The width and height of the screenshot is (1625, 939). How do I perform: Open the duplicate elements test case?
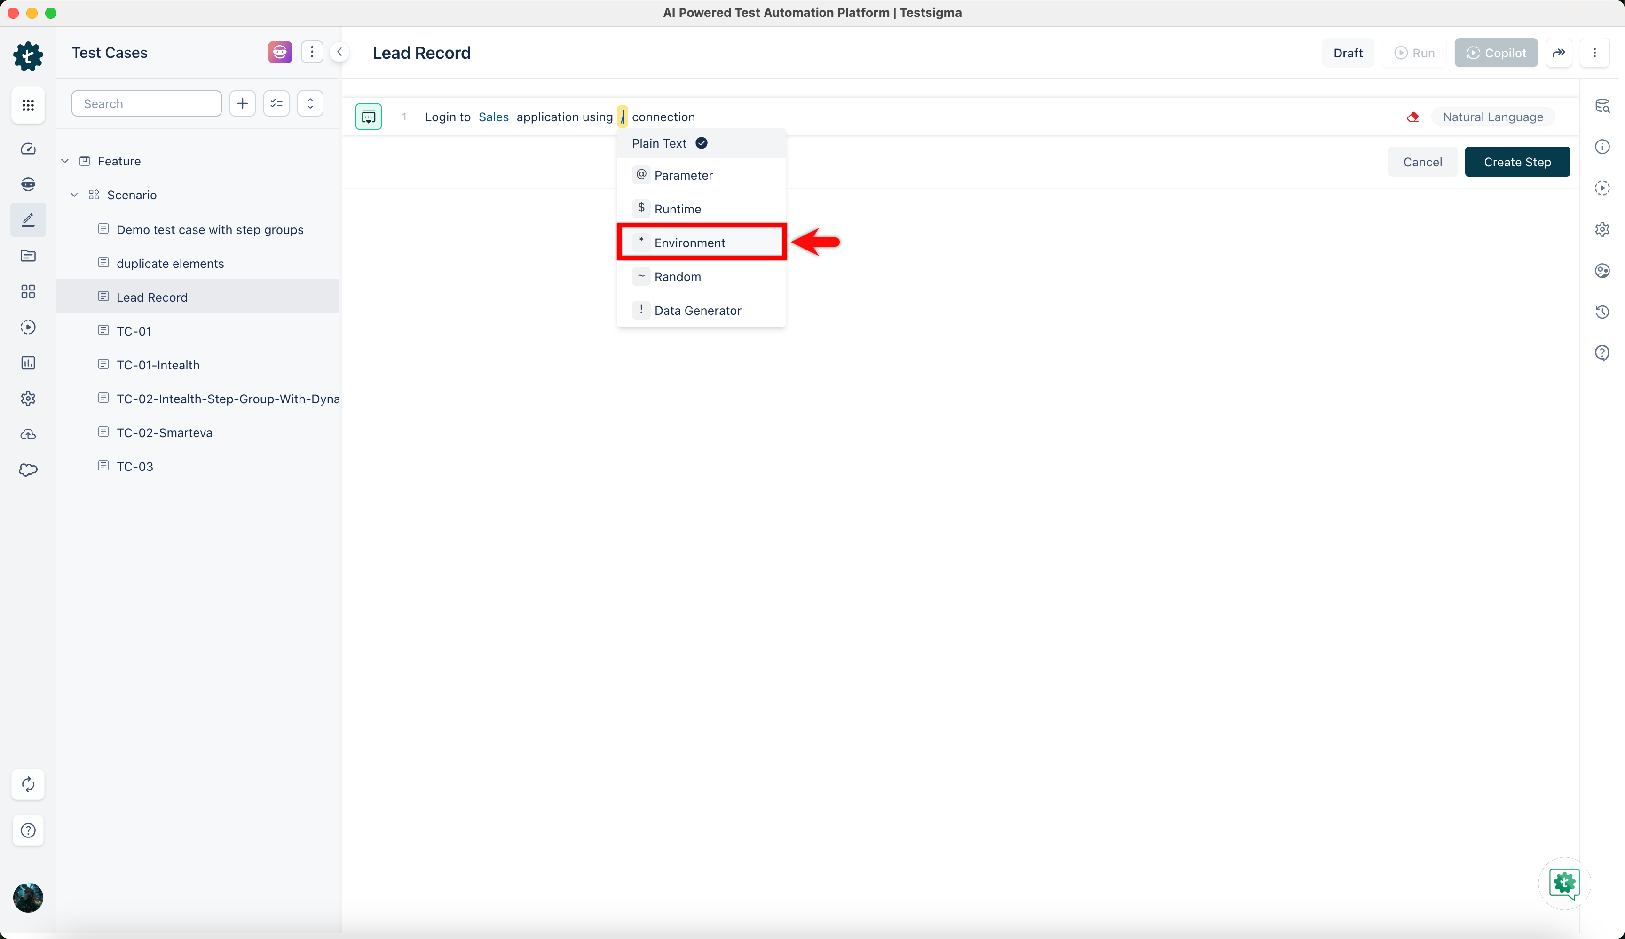(170, 263)
